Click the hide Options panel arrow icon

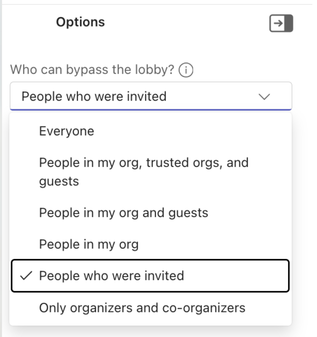coord(281,23)
